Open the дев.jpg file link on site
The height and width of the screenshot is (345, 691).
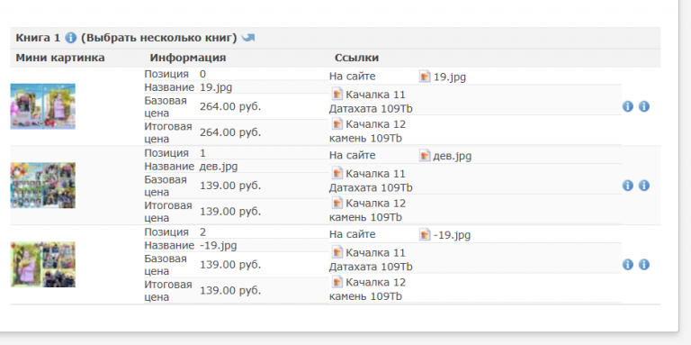pos(445,156)
